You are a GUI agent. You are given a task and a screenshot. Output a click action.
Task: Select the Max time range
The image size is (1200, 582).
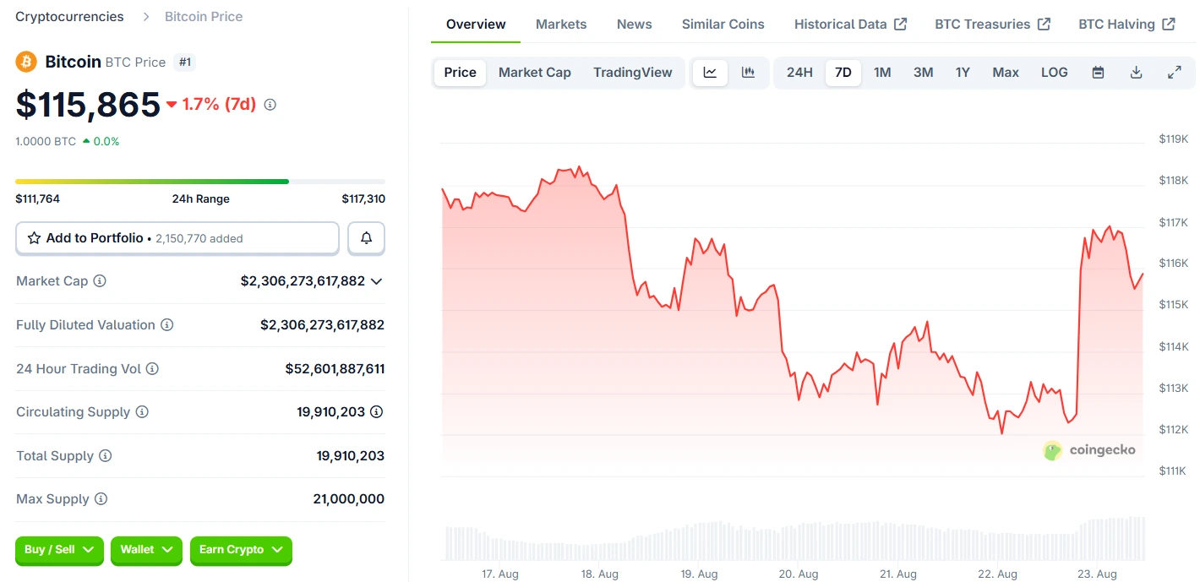tap(1005, 73)
